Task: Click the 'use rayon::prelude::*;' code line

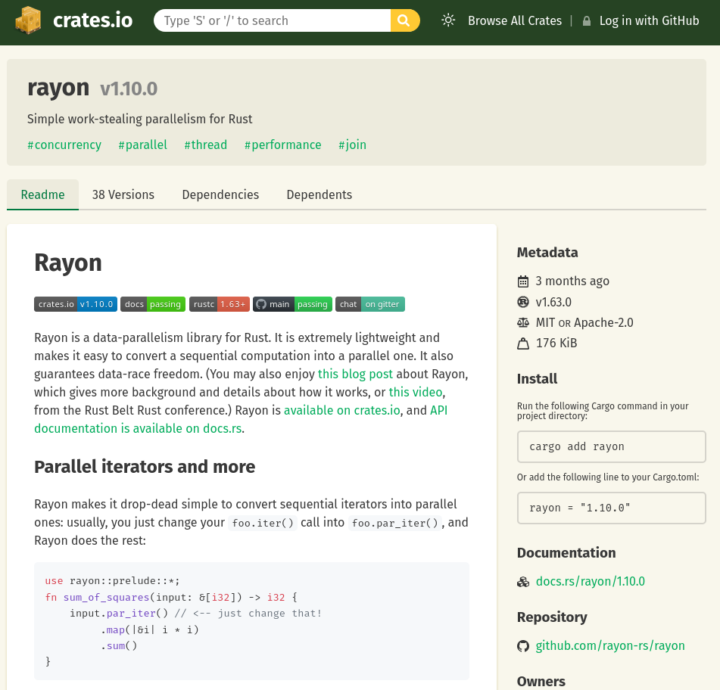Action: tap(113, 581)
